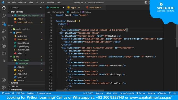Open Run and Debug view

(4, 31)
